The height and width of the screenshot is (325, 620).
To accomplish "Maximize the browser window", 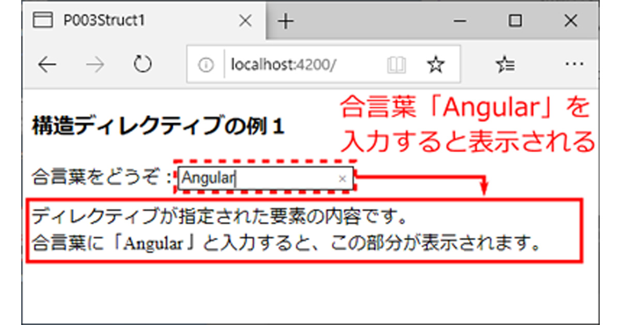I will (x=516, y=21).
